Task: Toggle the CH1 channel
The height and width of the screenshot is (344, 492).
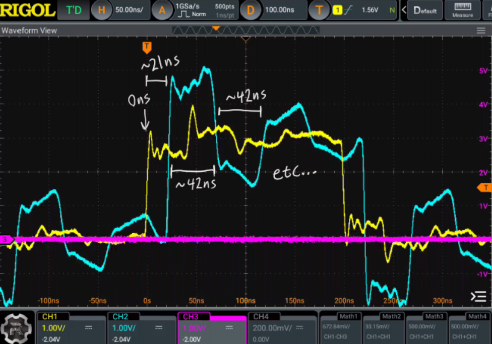Action: pyautogui.click(x=70, y=327)
